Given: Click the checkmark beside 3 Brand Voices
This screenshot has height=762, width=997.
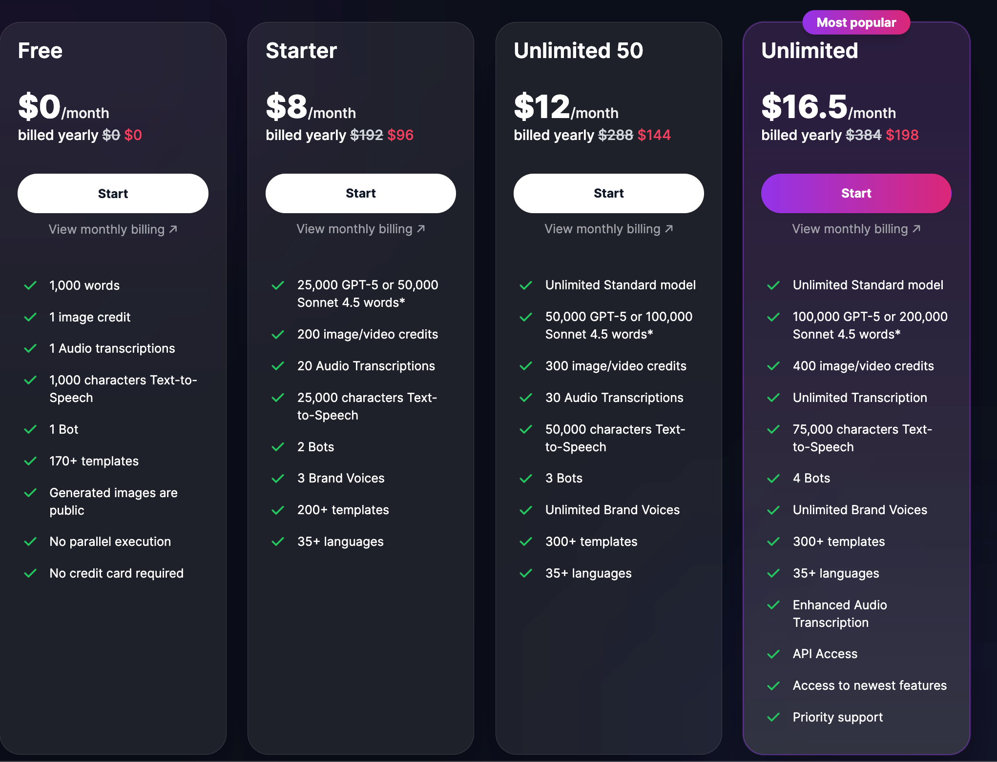Looking at the screenshot, I should (x=278, y=479).
